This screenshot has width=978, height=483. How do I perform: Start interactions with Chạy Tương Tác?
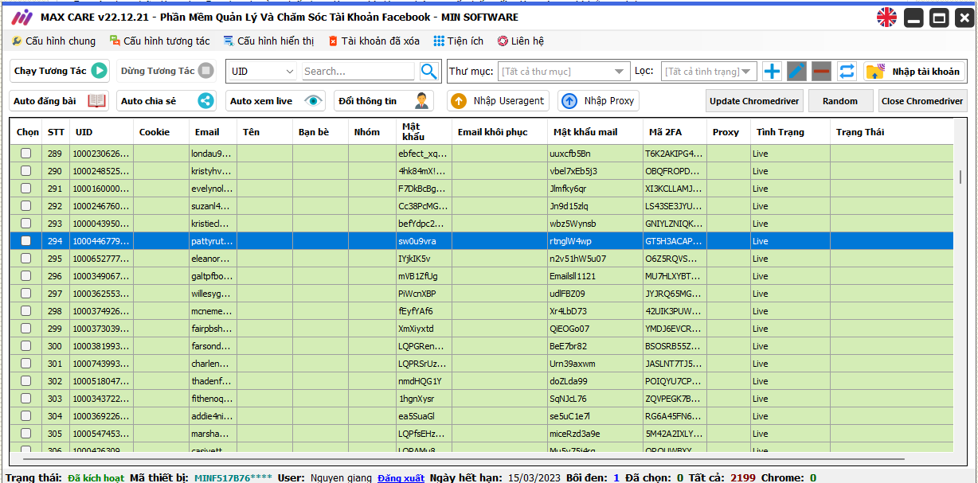[60, 71]
